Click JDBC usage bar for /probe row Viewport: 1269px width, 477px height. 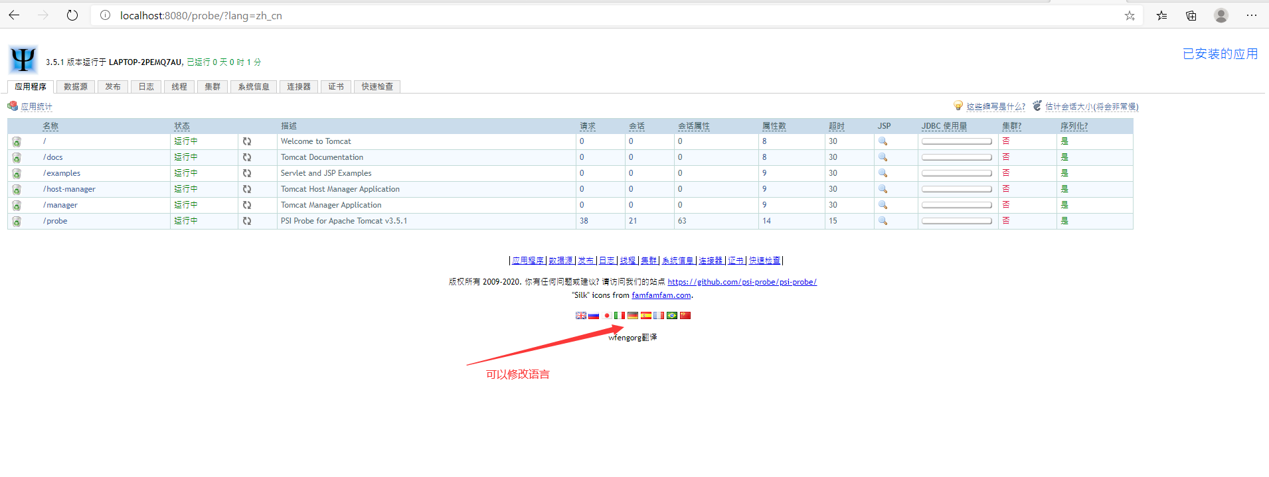pyautogui.click(x=957, y=221)
